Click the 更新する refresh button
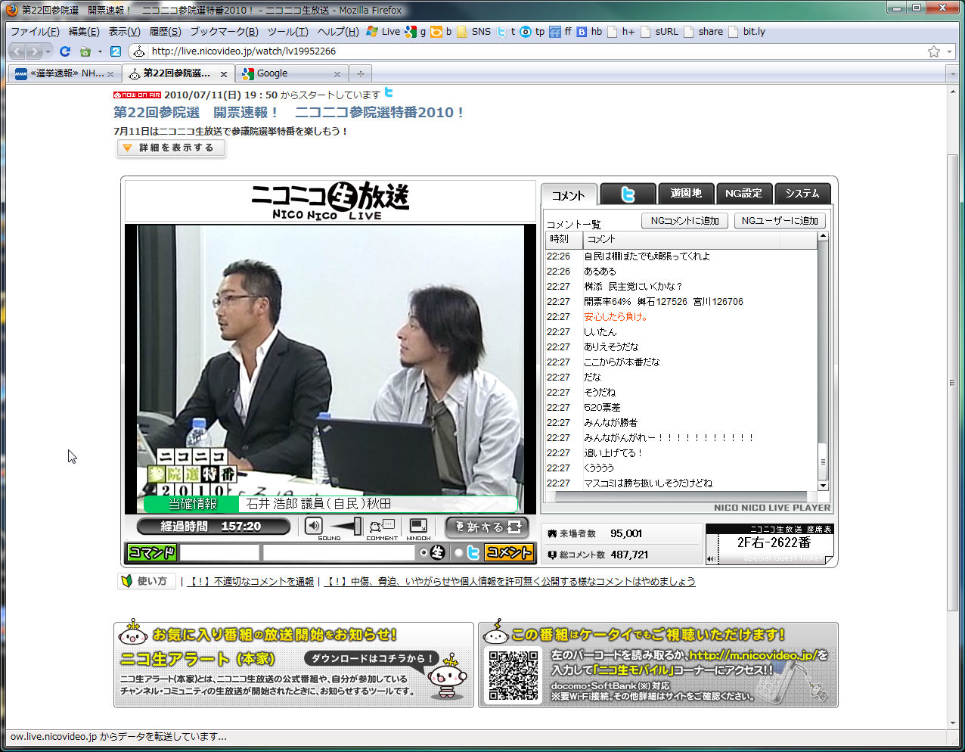This screenshot has height=752, width=965. 487,527
